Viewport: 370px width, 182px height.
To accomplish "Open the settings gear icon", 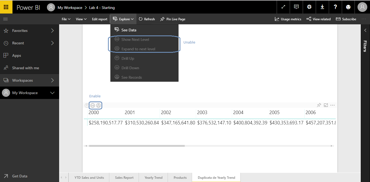I will [309, 7].
